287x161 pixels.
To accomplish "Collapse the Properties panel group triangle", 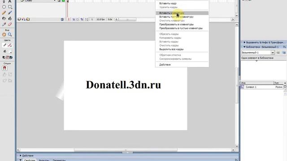I will 20,160.
